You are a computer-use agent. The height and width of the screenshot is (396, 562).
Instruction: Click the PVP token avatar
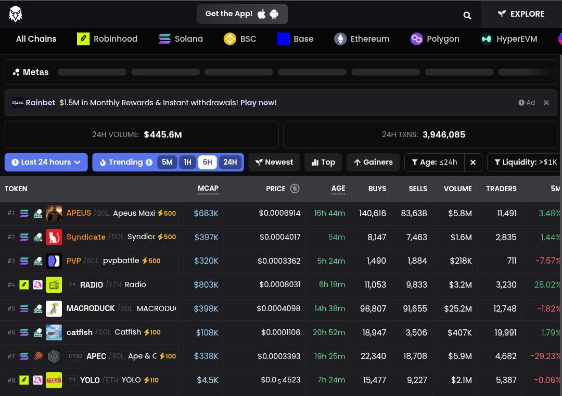(54, 261)
